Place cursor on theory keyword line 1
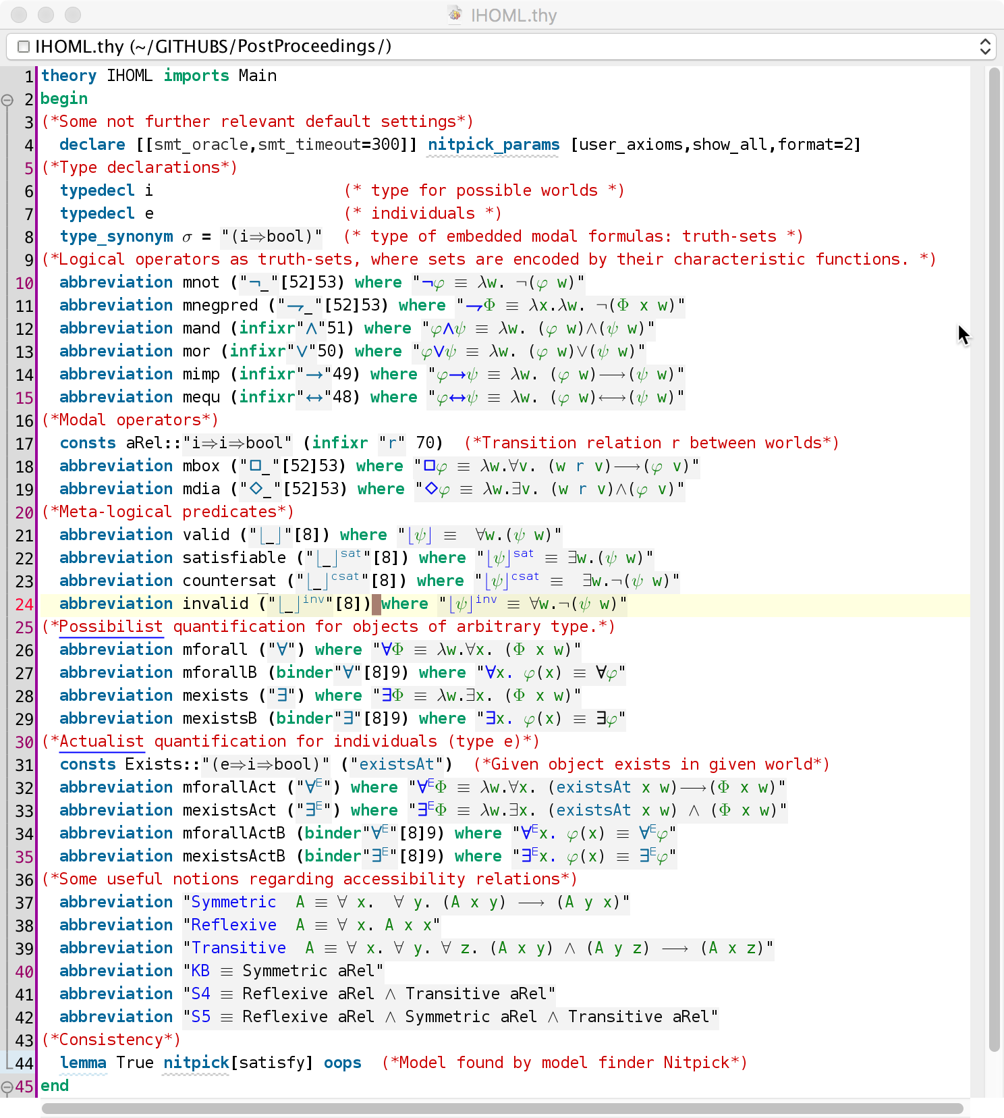Screen dimensions: 1004x1118 [69, 76]
